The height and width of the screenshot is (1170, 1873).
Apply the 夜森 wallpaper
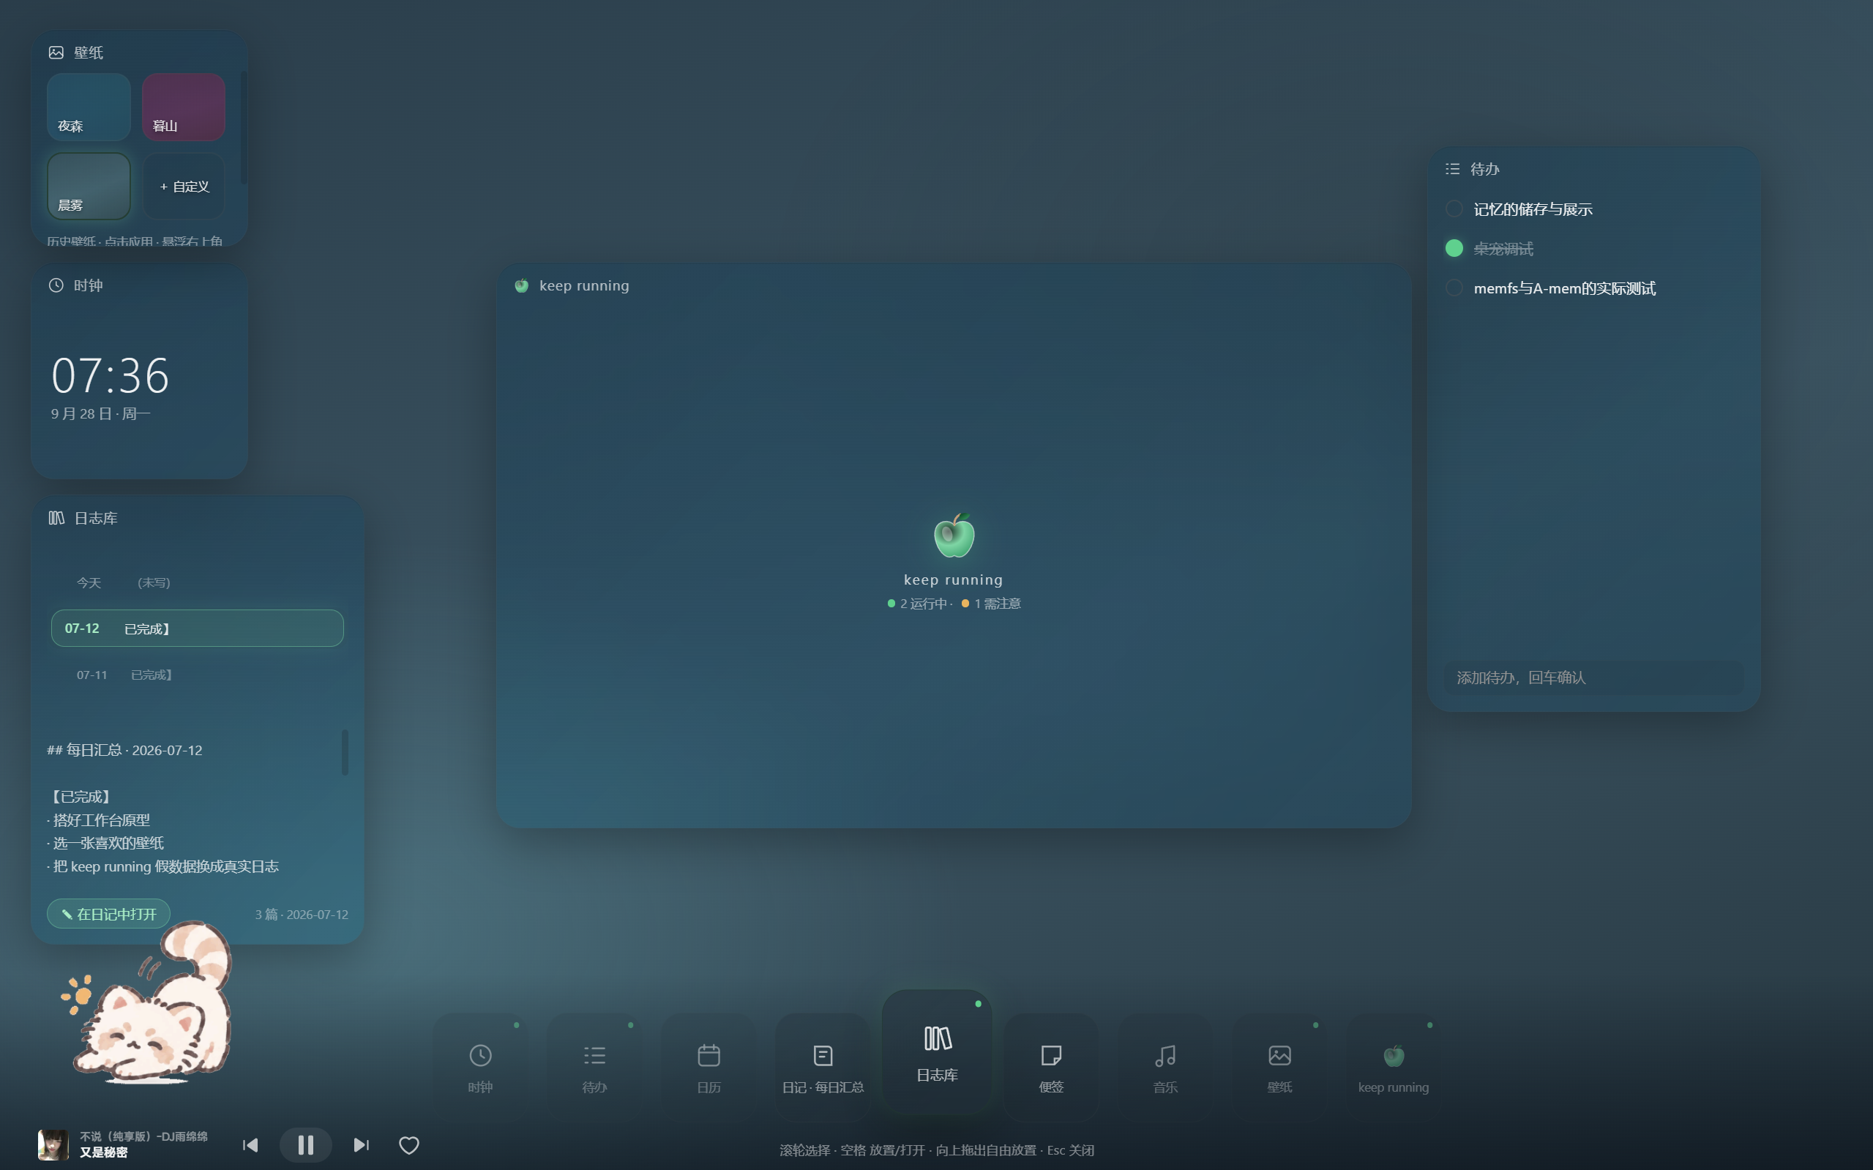89,107
